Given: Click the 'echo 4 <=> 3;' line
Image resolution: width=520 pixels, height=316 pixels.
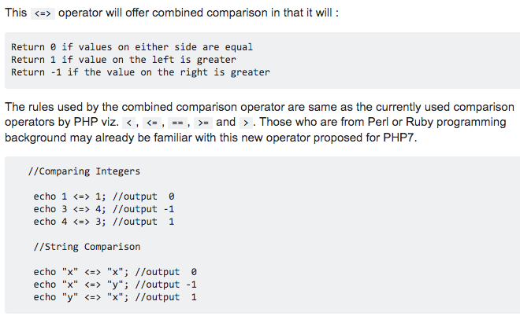Looking at the screenshot, I should coord(103,222).
